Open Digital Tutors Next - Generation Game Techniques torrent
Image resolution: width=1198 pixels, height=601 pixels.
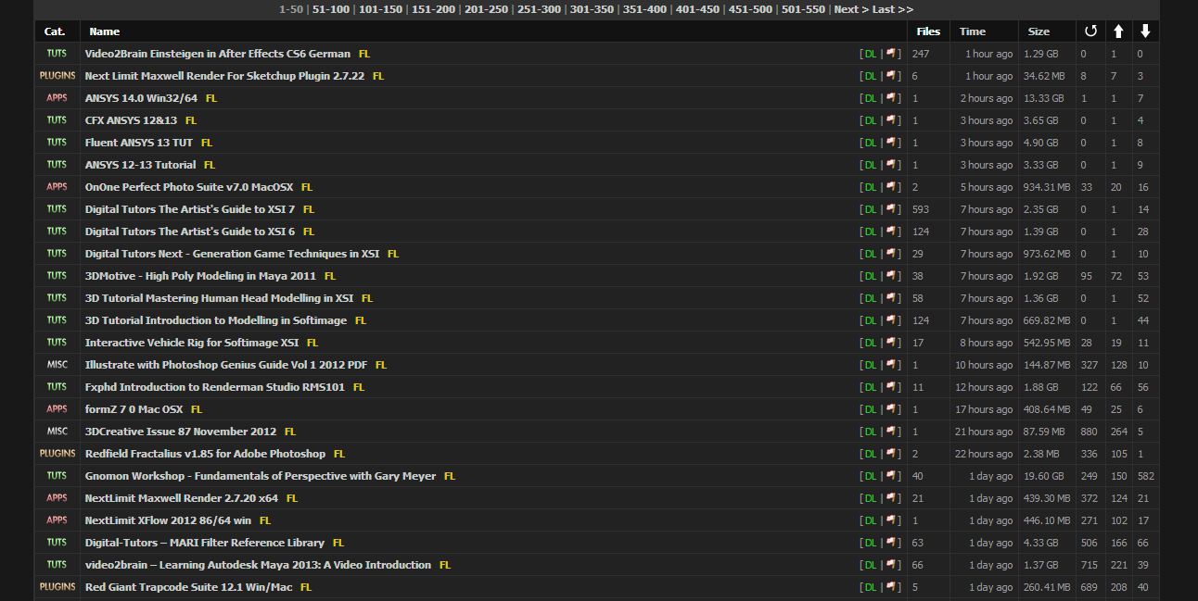232,254
